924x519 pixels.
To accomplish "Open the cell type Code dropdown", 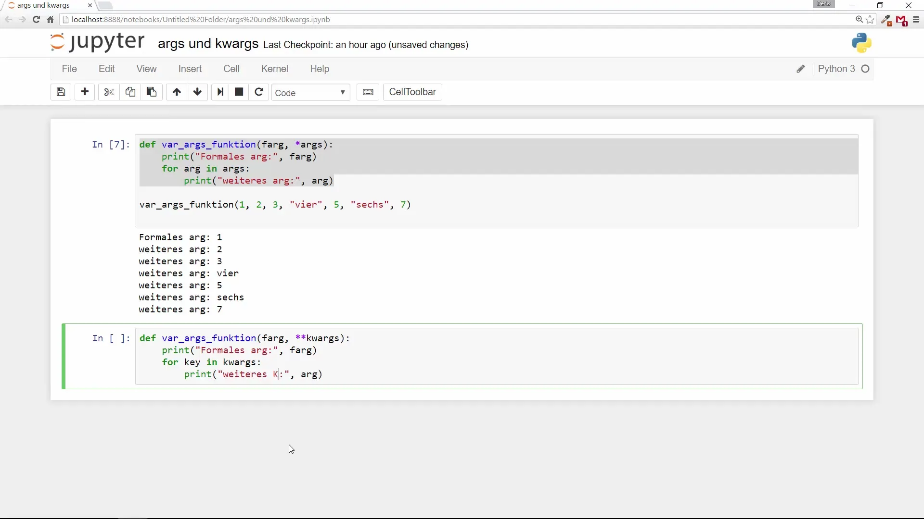I will pyautogui.click(x=311, y=92).
